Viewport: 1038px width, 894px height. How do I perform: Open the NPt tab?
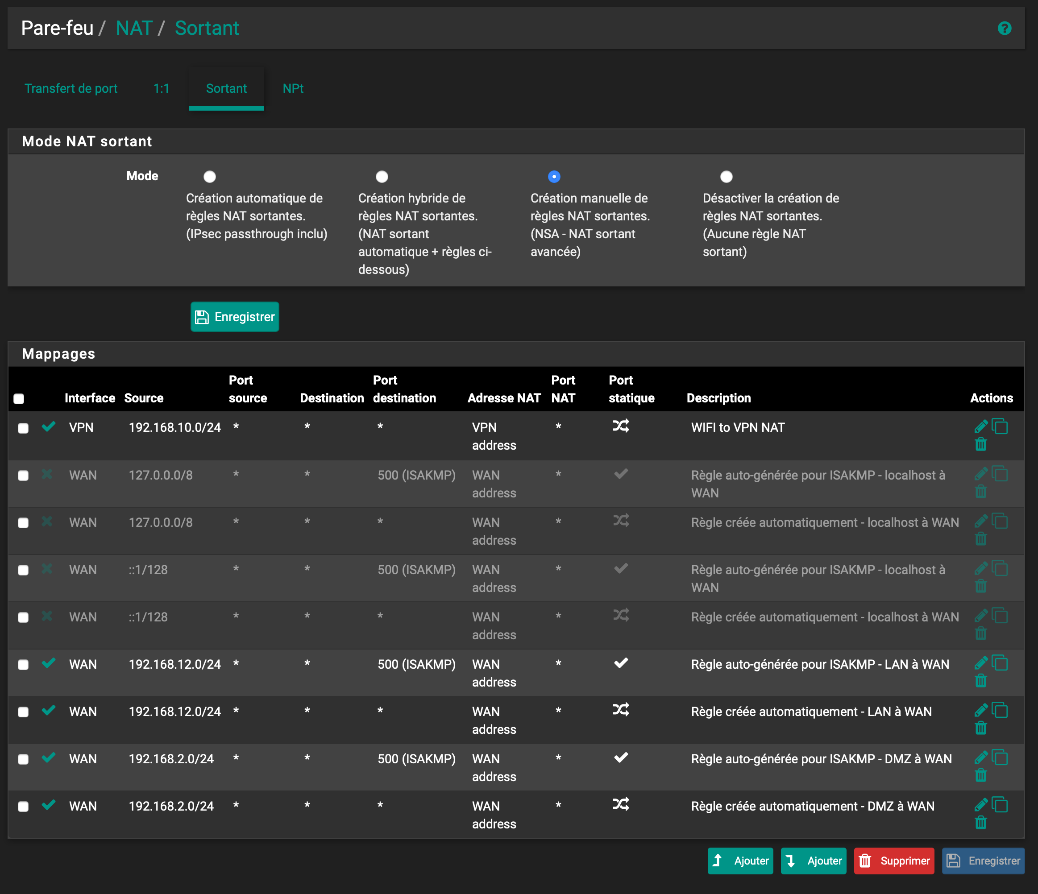(293, 89)
